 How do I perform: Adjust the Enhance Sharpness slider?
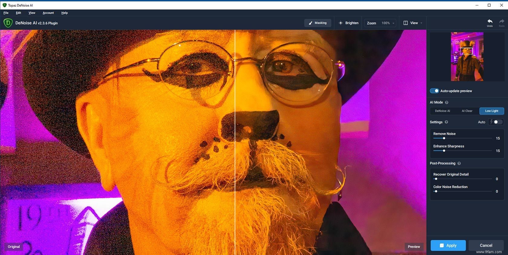[462, 151]
